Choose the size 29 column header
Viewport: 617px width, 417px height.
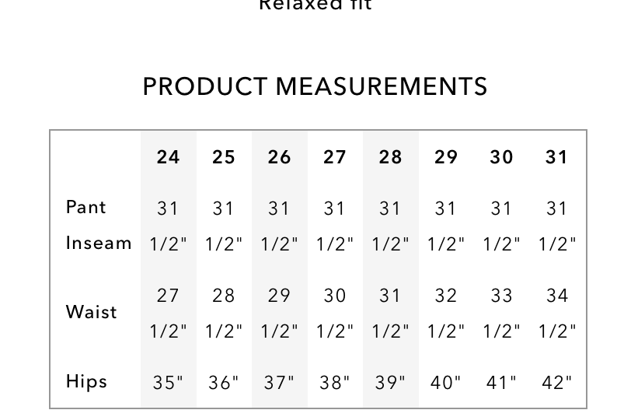(x=446, y=157)
